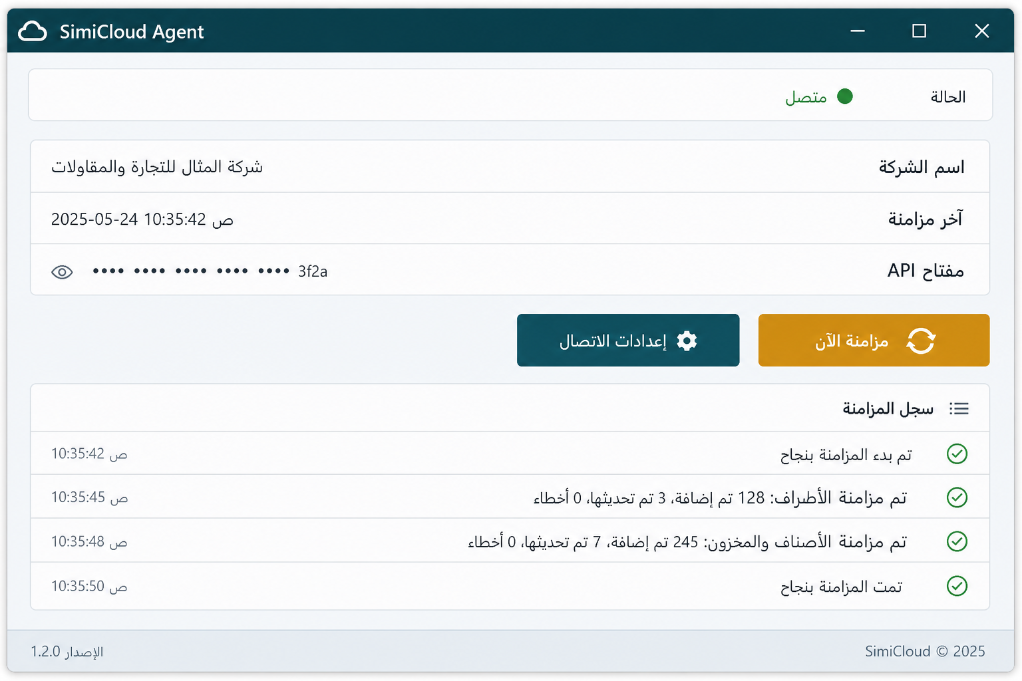Click checkmark icon for تم مزامنة الأطراف row
Screen dimensions: 1022x681
957,497
